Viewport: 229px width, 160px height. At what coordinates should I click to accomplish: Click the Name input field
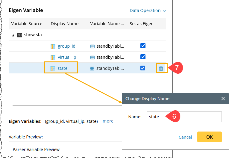point(184,117)
